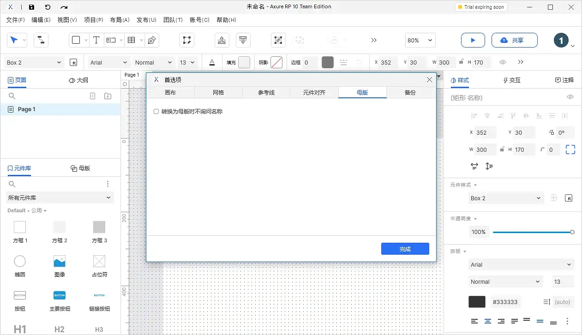Switch to the 交互 interactions tab
Screen dimensions: 582x335
[x=512, y=80]
